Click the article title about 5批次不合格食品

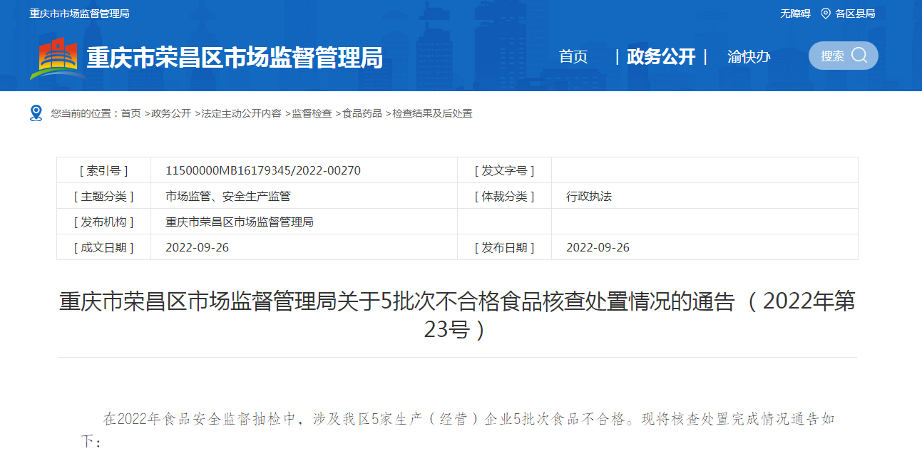tap(457, 315)
